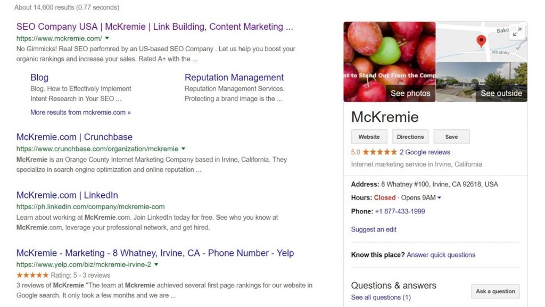
Task: Click the Website button
Action: [x=369, y=137]
